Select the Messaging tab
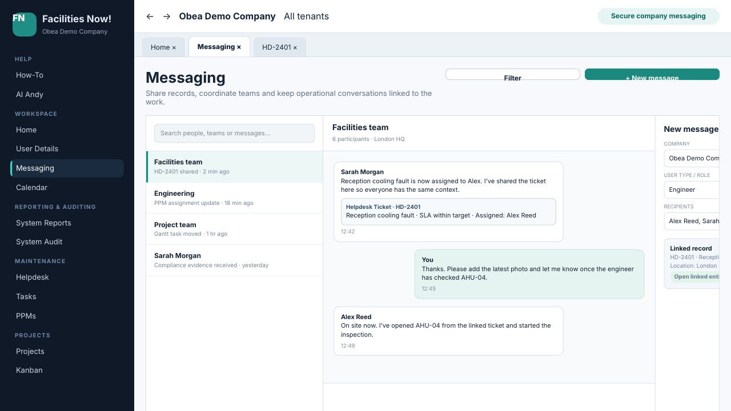This screenshot has height=411, width=731. click(x=219, y=47)
